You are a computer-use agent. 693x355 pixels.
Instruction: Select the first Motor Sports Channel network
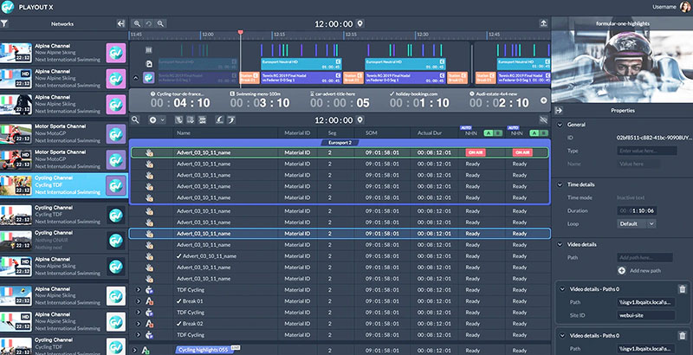point(63,133)
